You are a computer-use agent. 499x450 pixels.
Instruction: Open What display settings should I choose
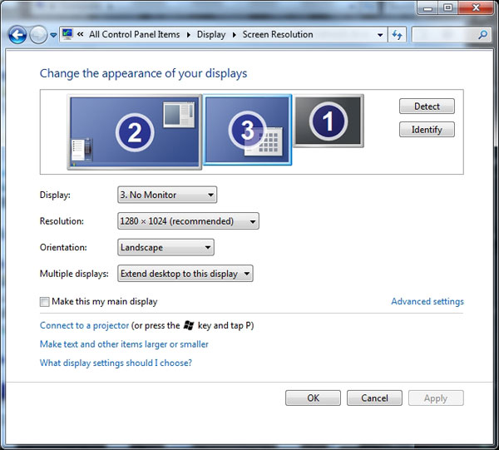(x=116, y=363)
